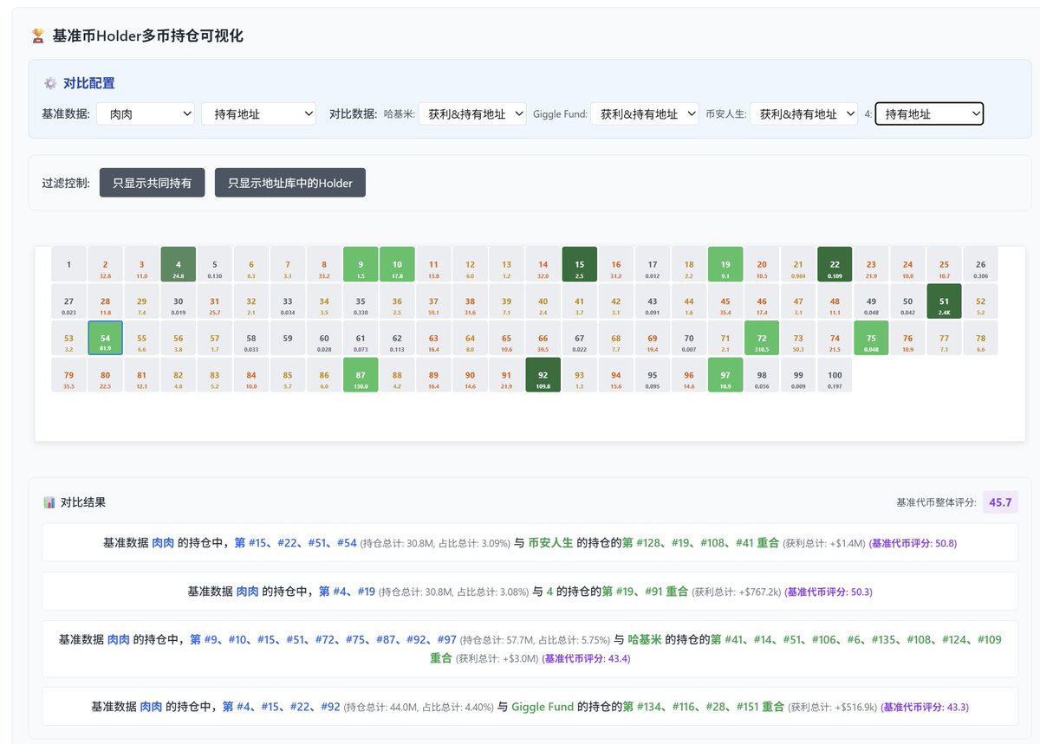Expand the 币安人生 comparison dropdown
Image resolution: width=1040 pixels, height=744 pixels.
click(803, 113)
